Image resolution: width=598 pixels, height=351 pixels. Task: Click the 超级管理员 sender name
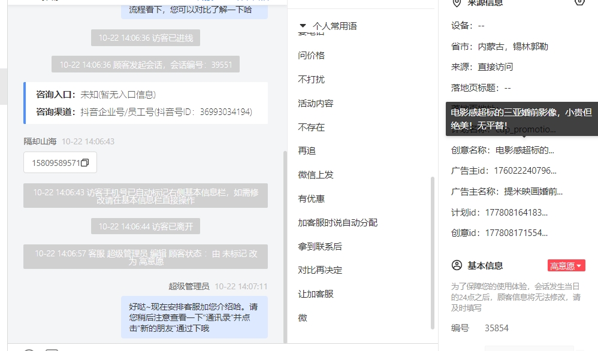tap(189, 286)
